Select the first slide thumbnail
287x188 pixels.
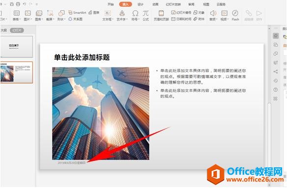pos(17,47)
